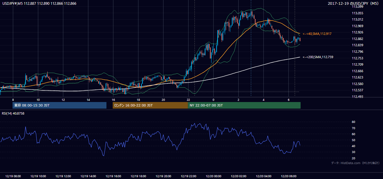This screenshot has height=179, width=383.
Task: Select the 200 SMA 112.759 label
Action: (318, 57)
